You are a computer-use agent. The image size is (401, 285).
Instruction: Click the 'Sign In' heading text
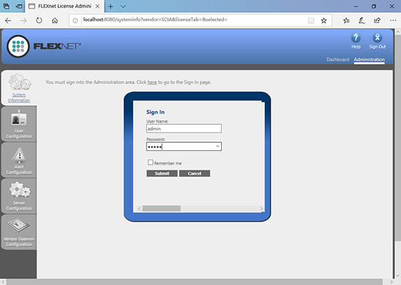[x=155, y=112]
